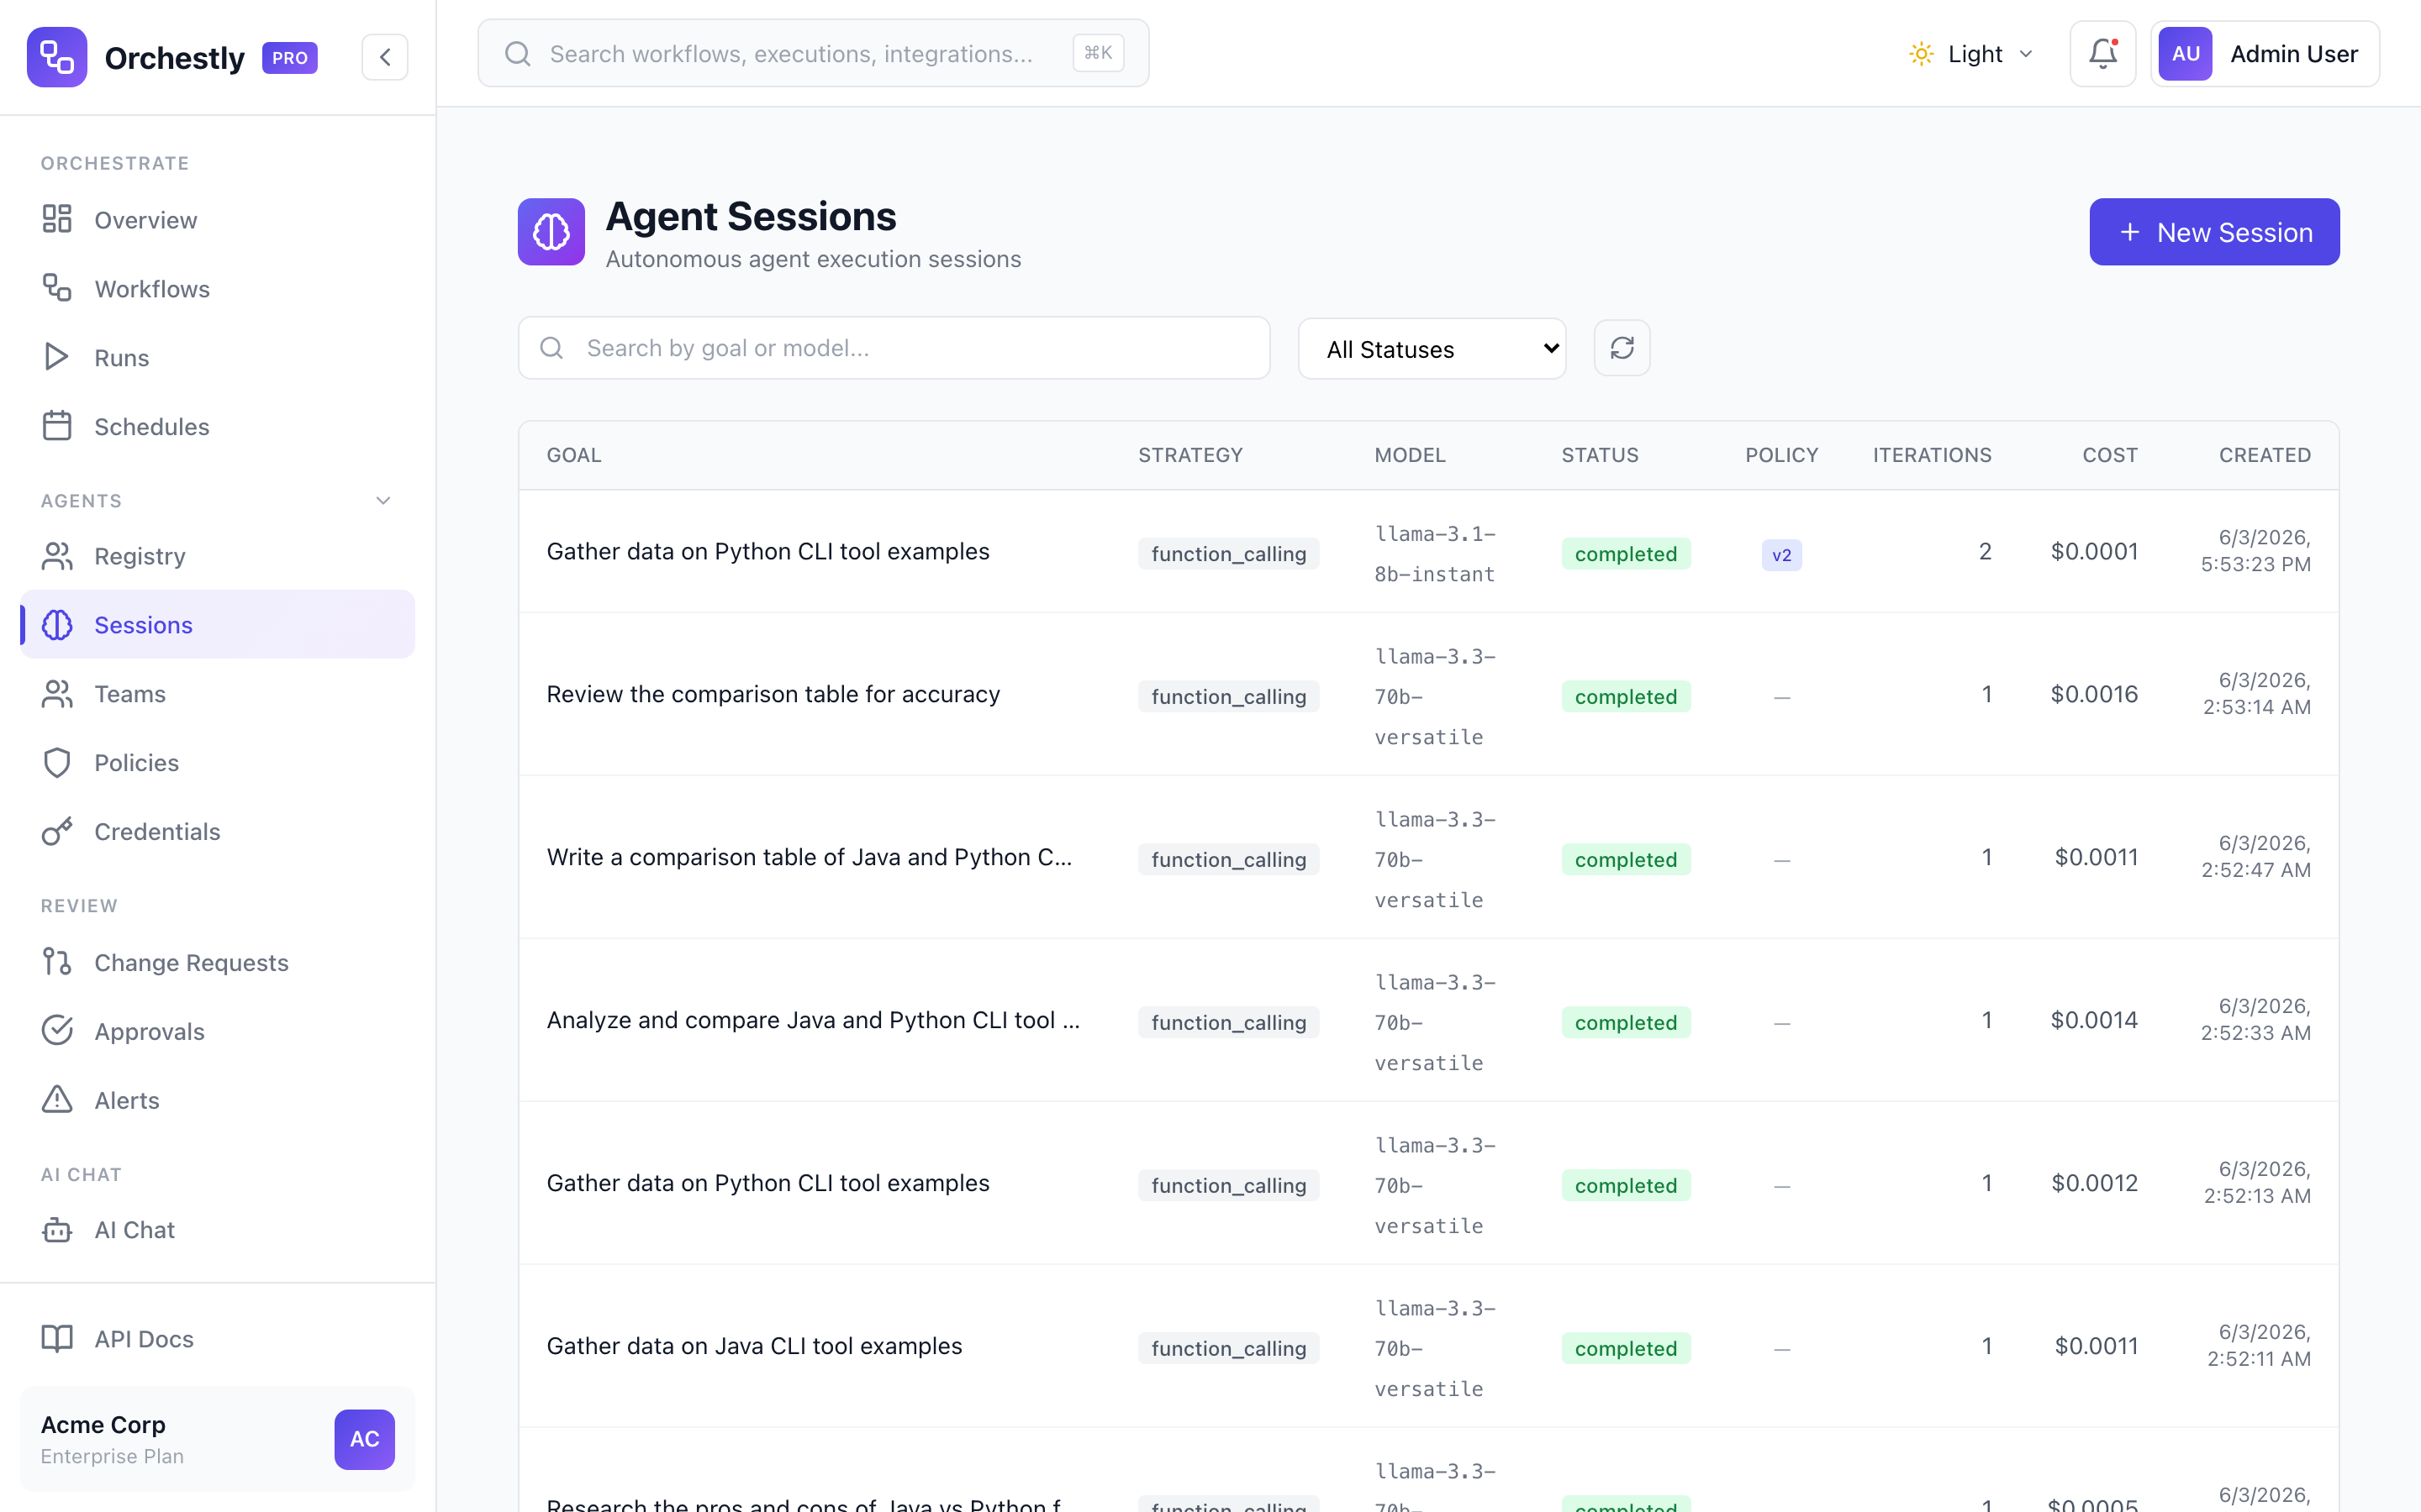
Task: Click the AI Chat bot icon
Action: point(57,1230)
